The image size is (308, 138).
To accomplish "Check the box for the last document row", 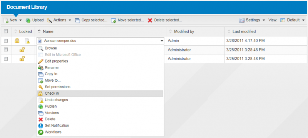I will [x=6, y=58].
